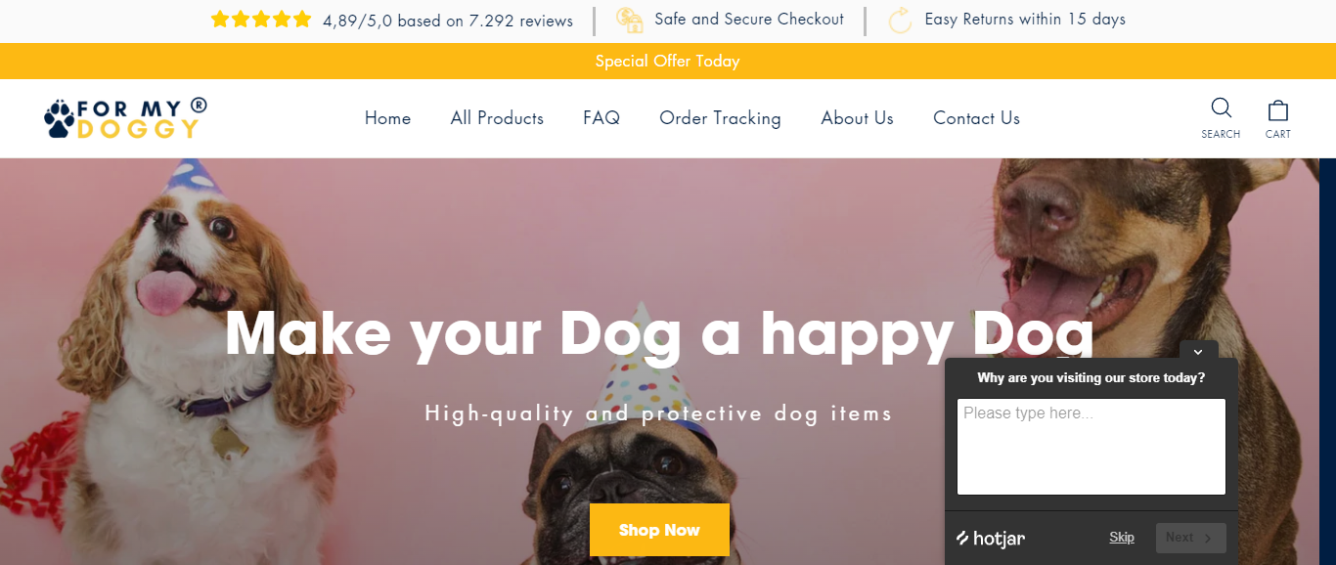Click the easy returns circular arrow icon
Screen dimensions: 1336x565
pyautogui.click(x=900, y=20)
